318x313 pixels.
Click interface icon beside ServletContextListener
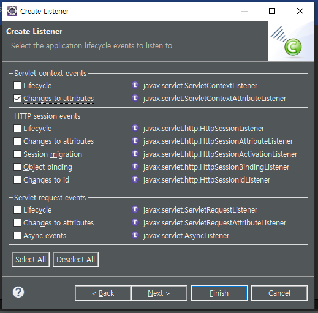[135, 85]
